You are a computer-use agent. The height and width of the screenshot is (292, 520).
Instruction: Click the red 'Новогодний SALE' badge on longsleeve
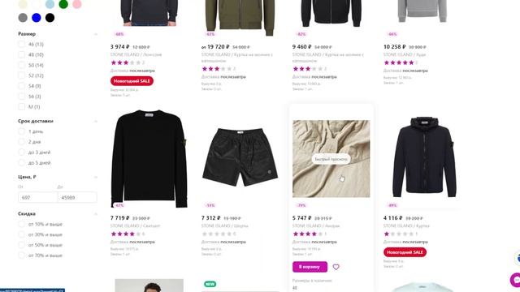point(132,81)
